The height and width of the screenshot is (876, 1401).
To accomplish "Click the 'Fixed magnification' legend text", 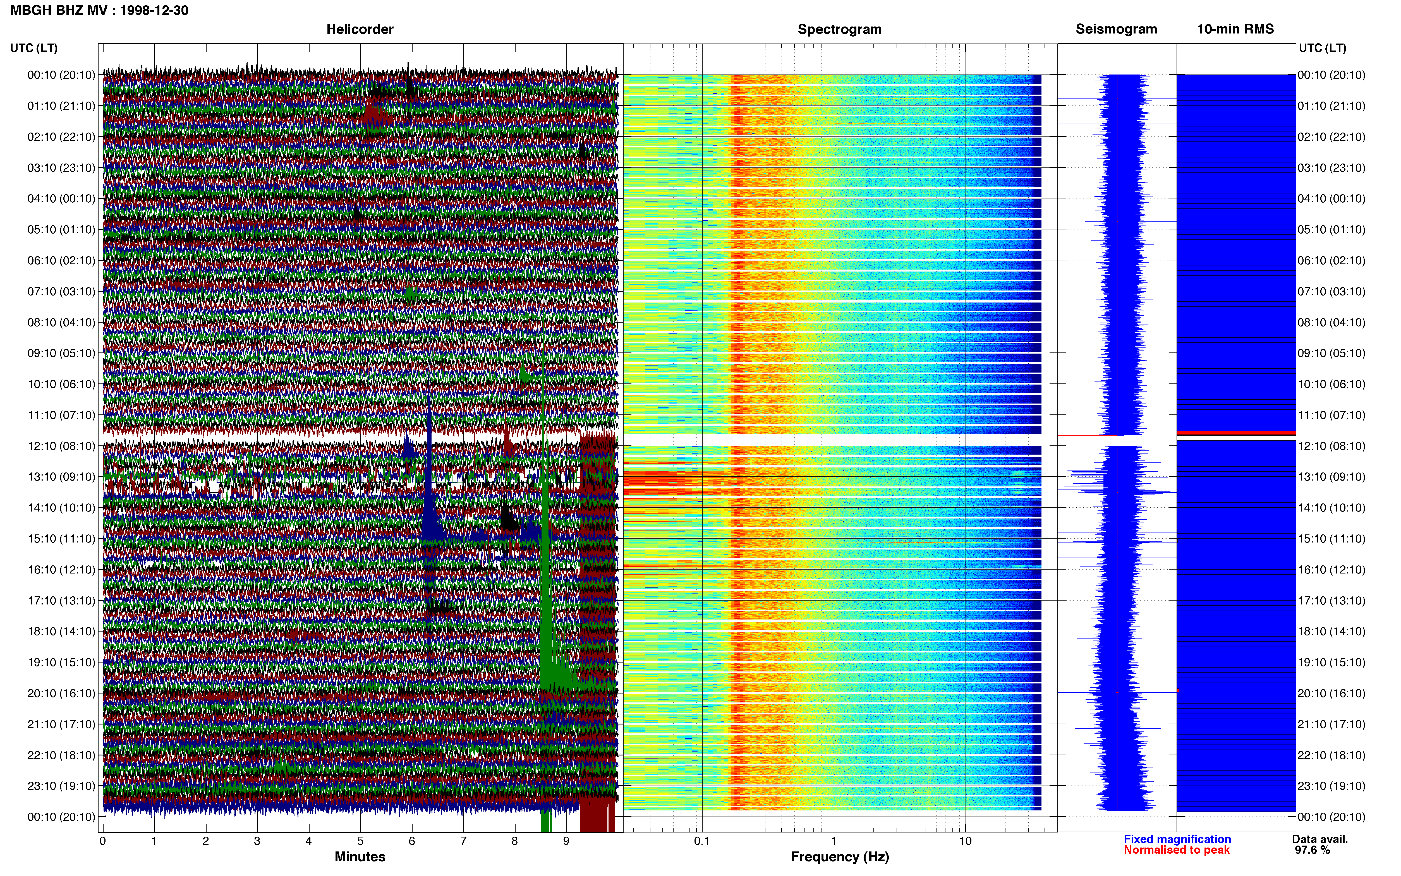I will (1177, 839).
